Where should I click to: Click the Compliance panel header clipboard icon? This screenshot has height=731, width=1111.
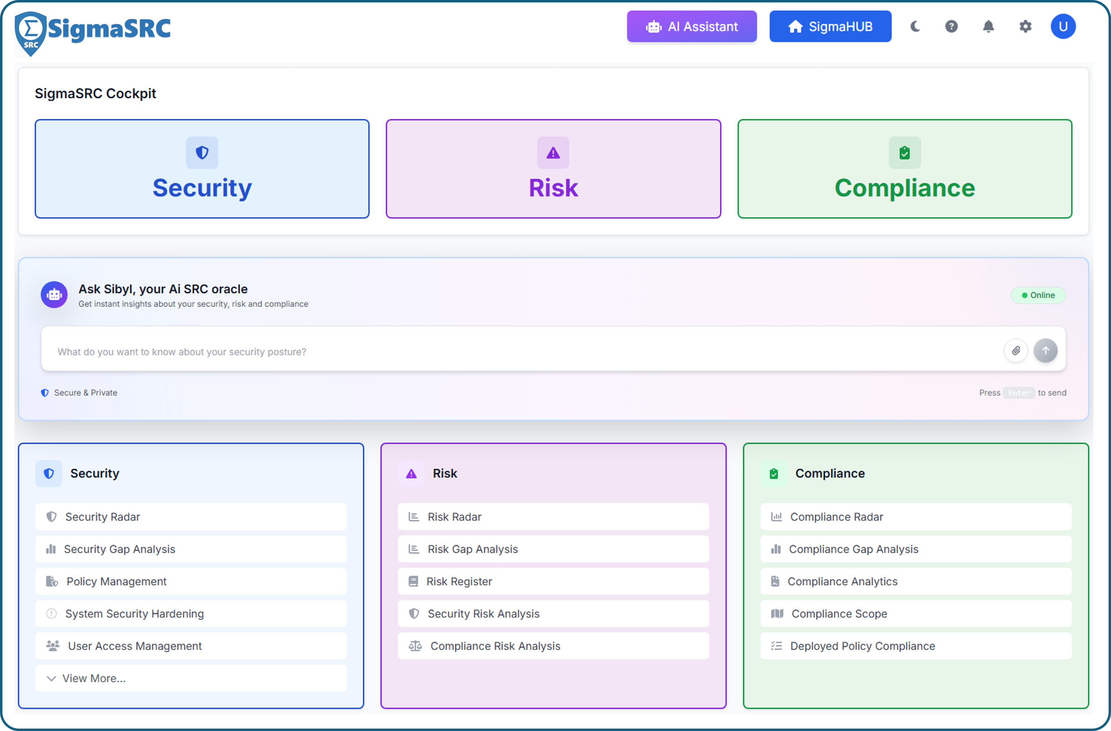(774, 474)
